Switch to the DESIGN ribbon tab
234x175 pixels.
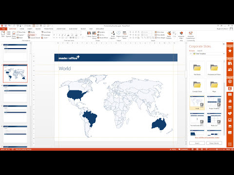coord(38,29)
